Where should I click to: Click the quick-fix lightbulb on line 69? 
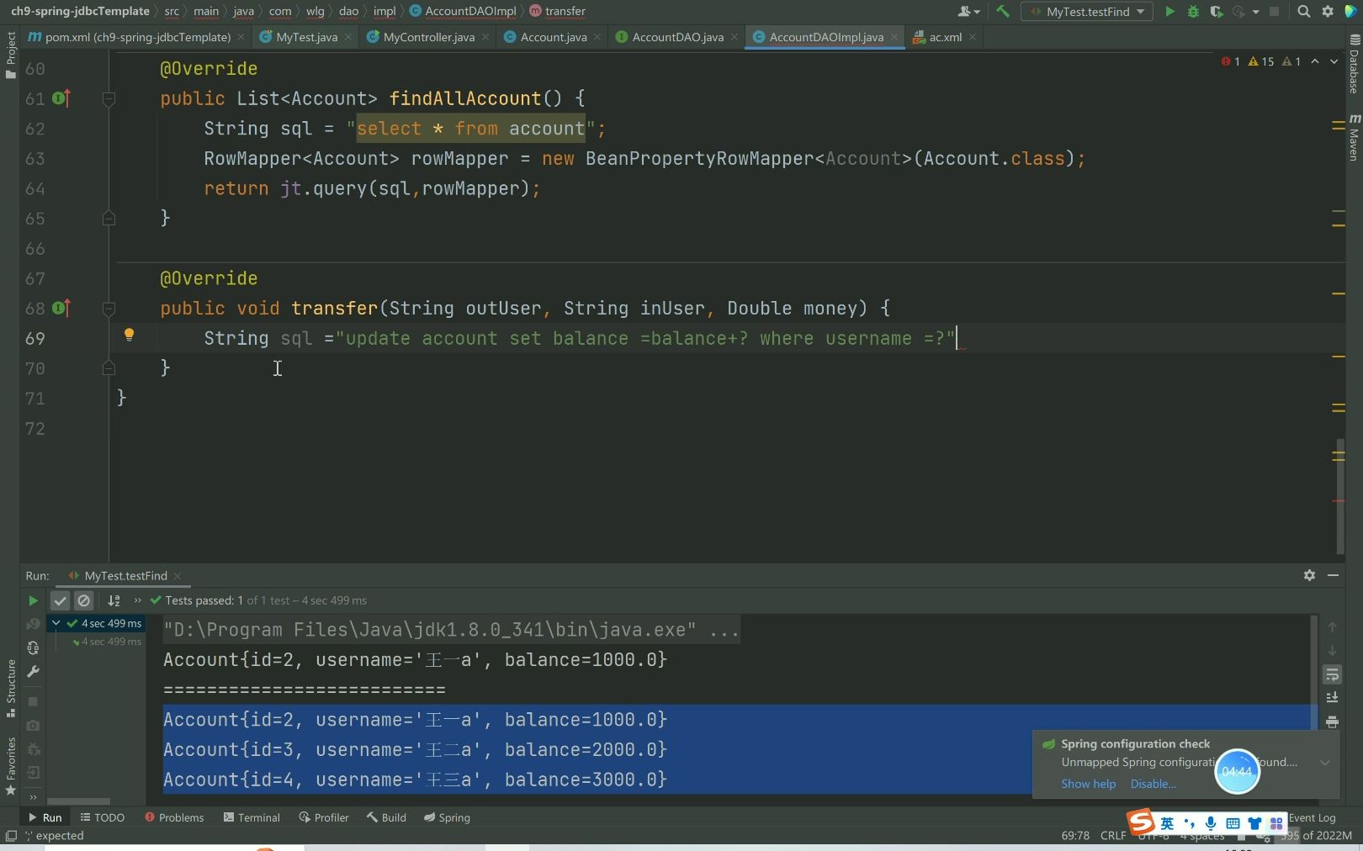129,335
